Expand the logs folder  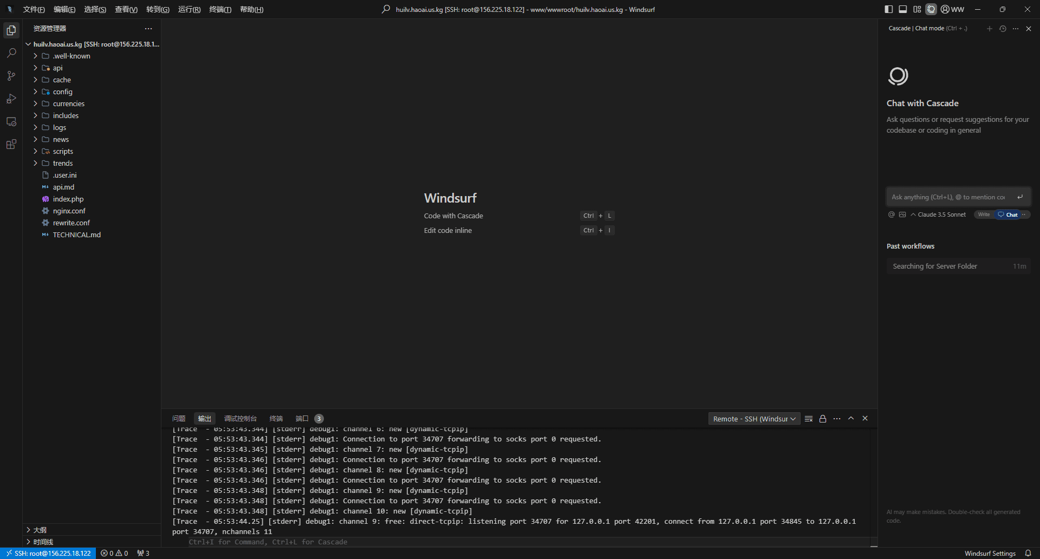click(x=92, y=127)
